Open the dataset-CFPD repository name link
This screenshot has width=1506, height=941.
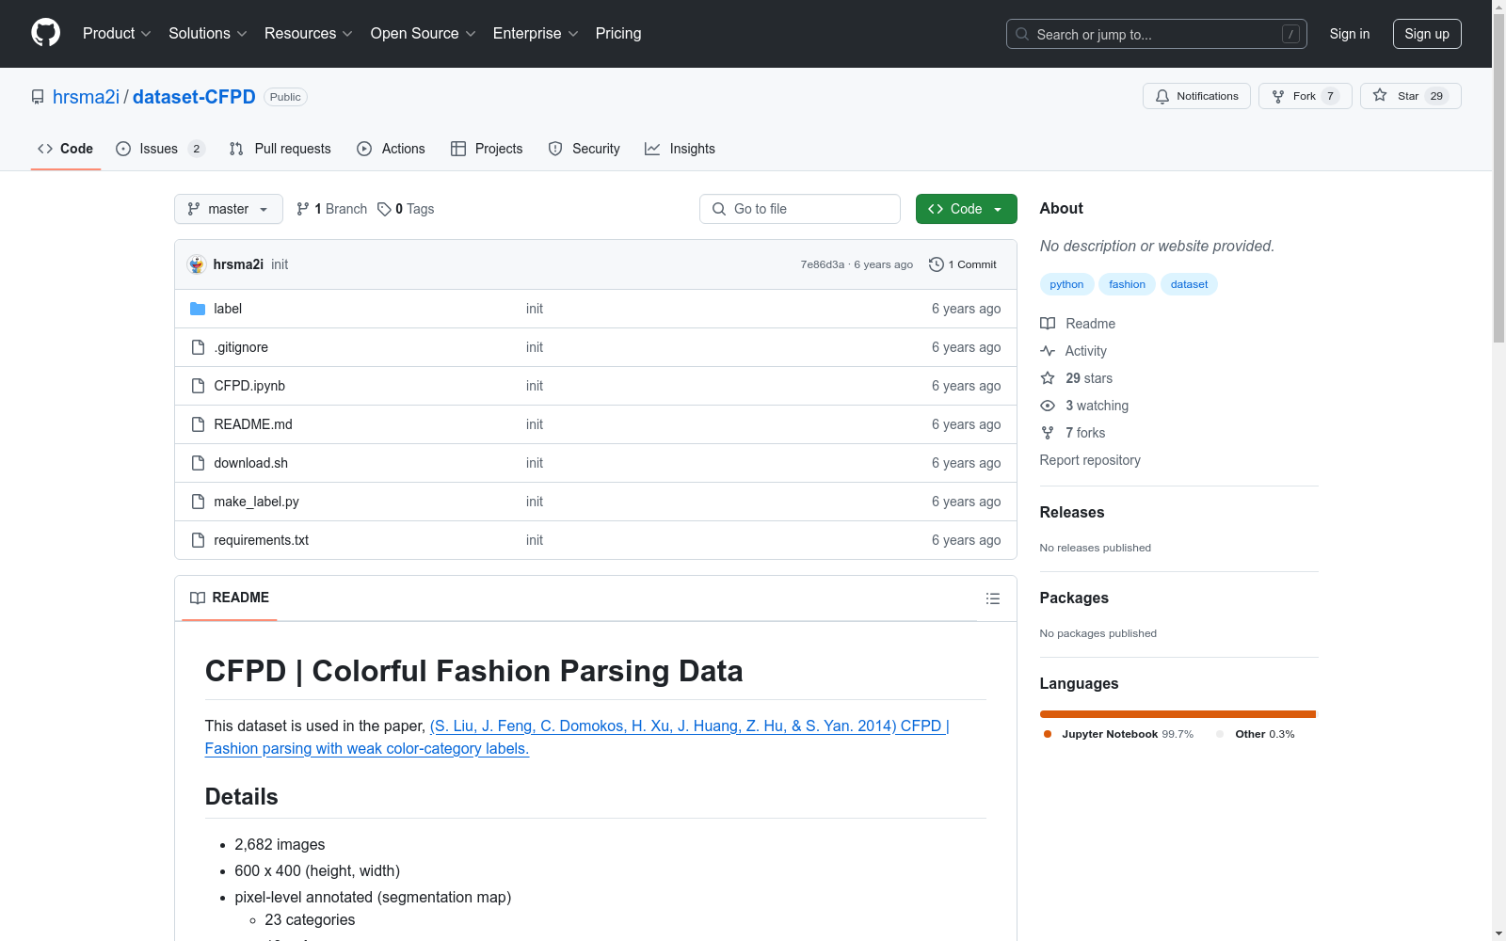194,97
